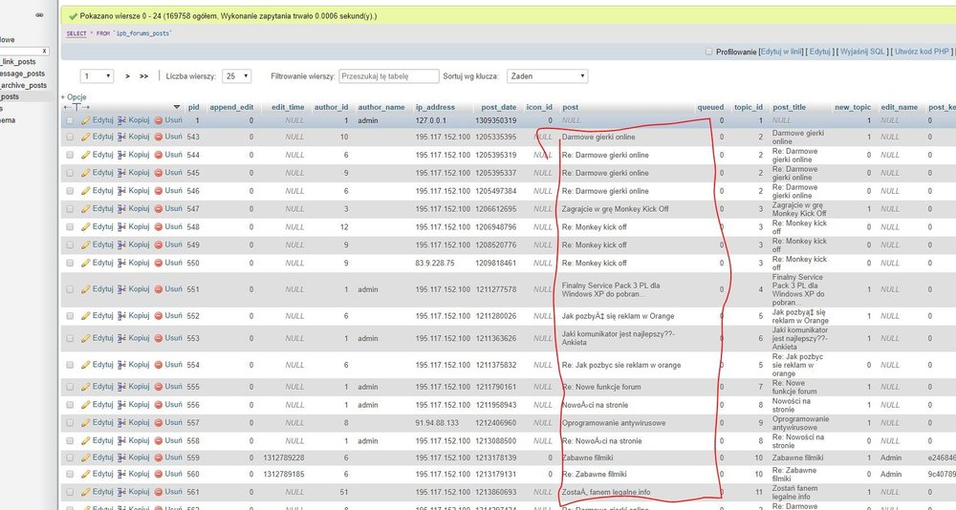Click the Kopiuj icon for row 545
Screen dimensions: 956x510
point(122,172)
